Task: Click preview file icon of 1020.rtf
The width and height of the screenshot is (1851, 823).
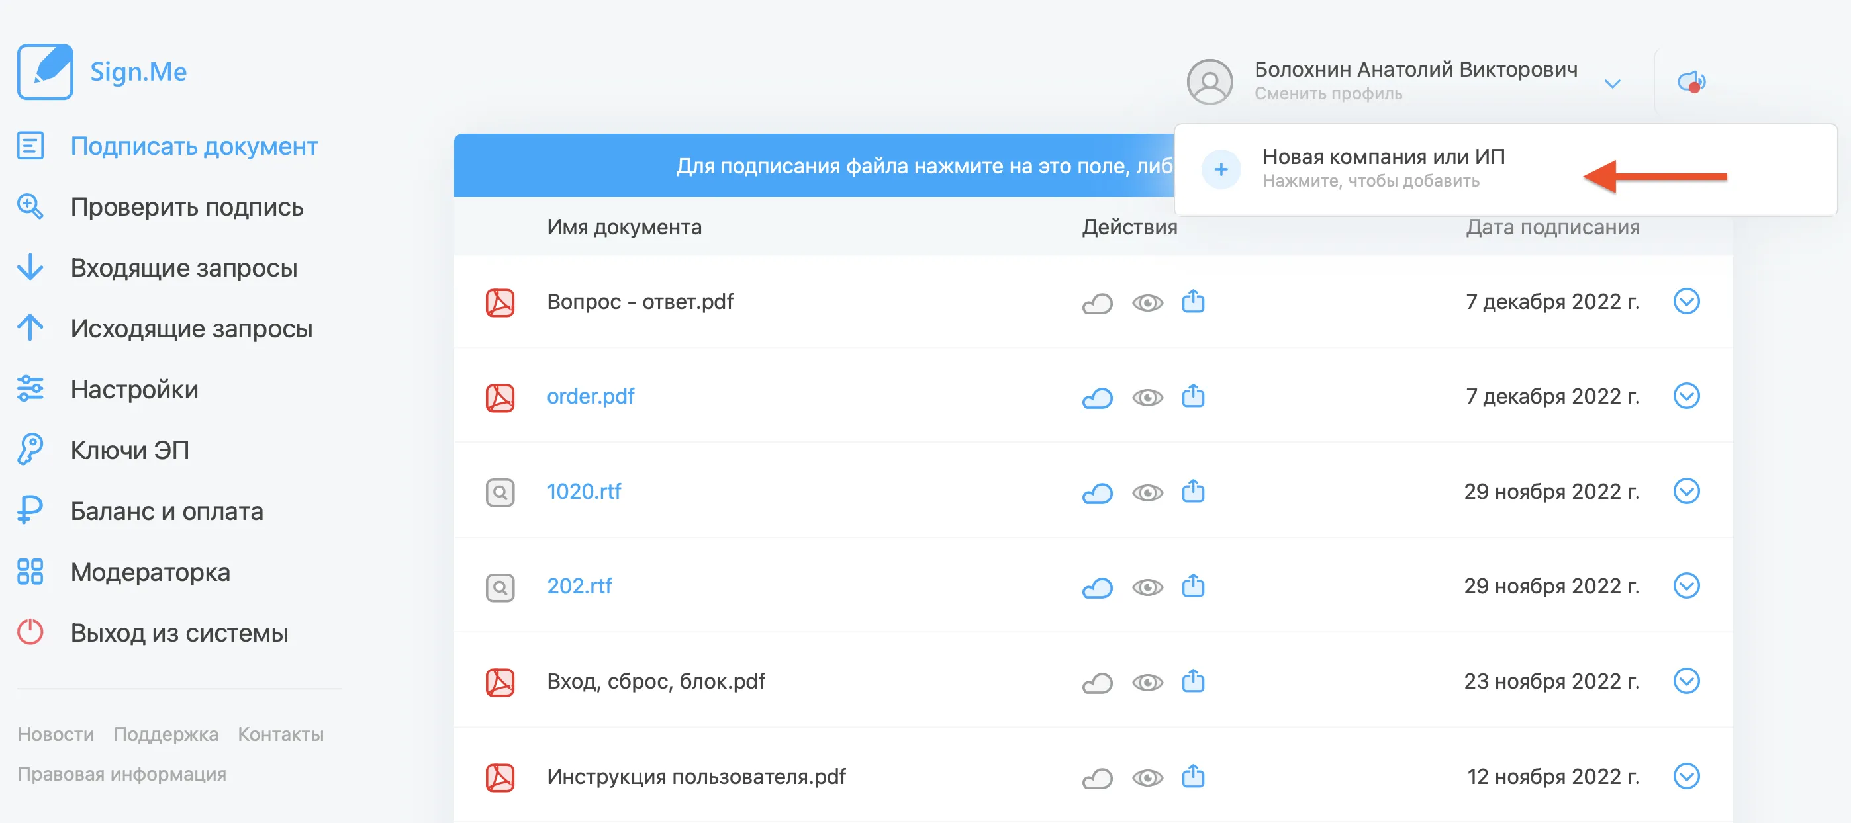Action: pos(500,493)
